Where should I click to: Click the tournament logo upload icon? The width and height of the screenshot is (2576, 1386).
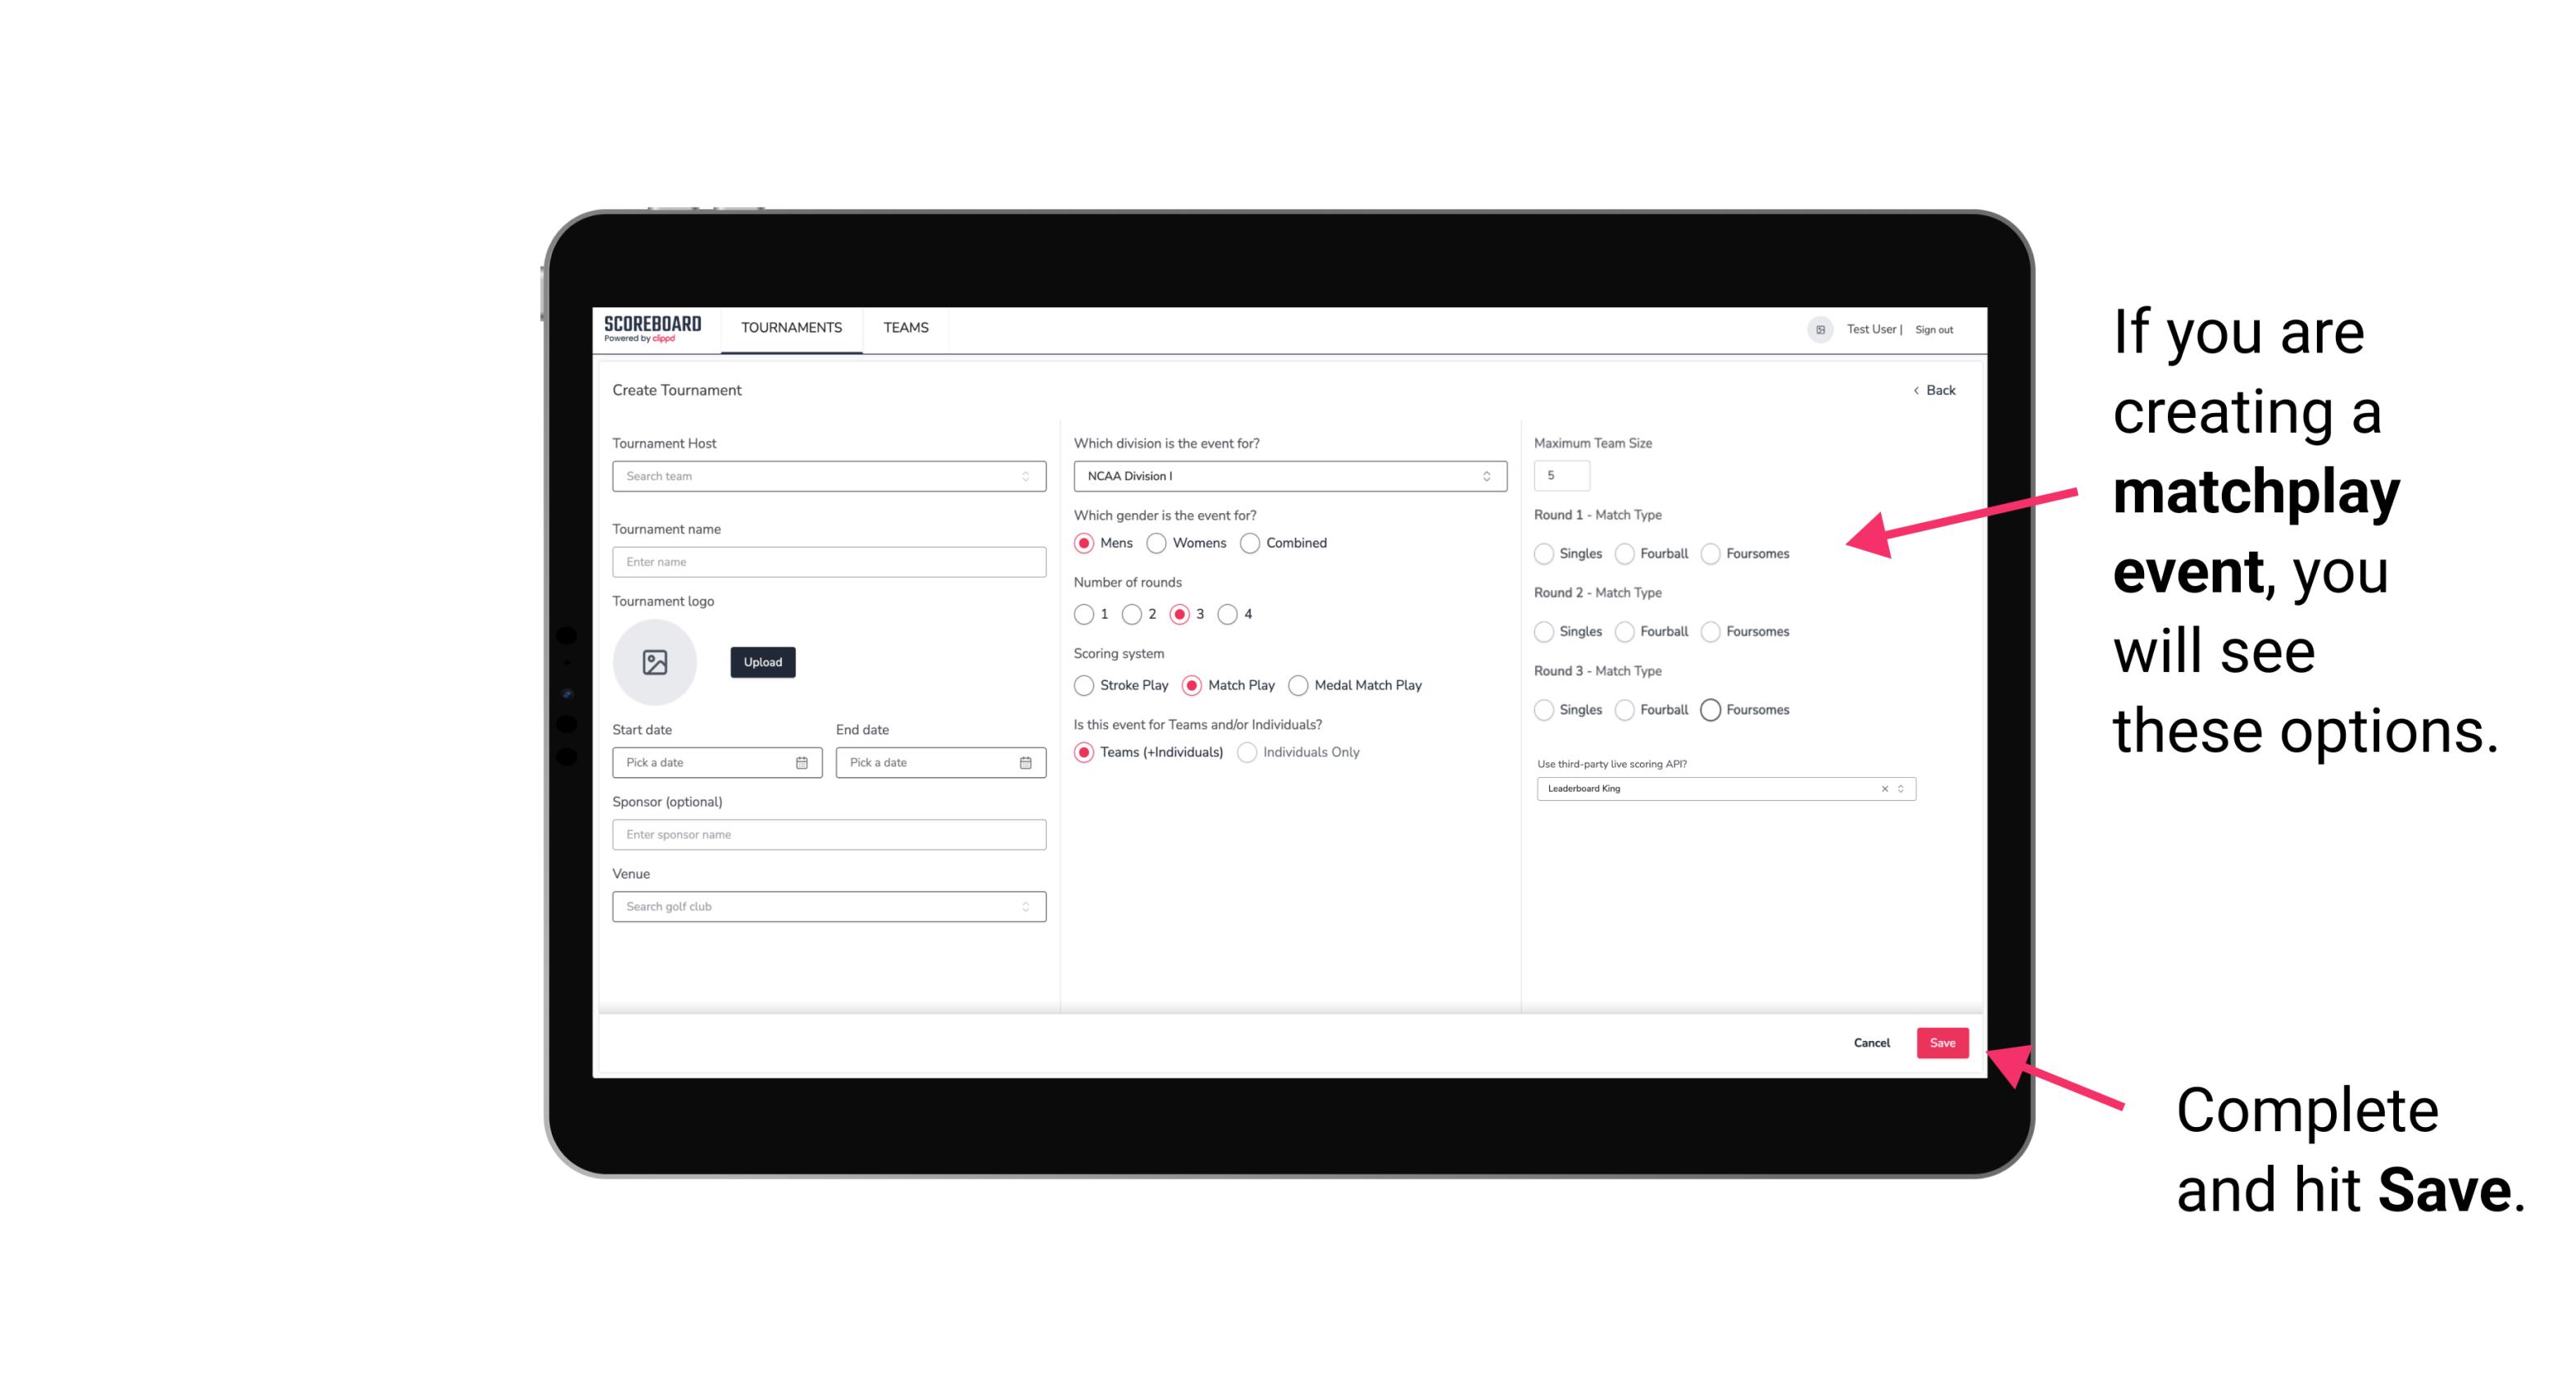pos(655,664)
